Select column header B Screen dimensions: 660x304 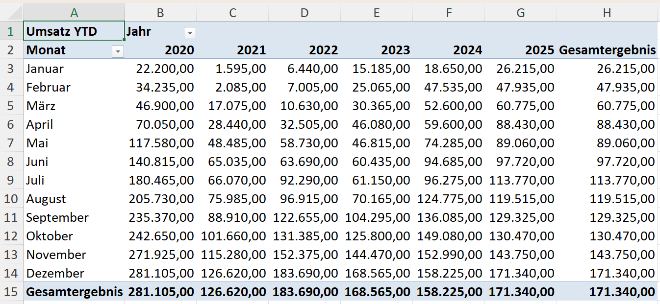pos(160,13)
